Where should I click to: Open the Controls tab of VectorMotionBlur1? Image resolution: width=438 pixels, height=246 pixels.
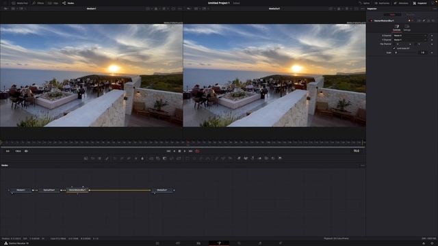pos(397,27)
